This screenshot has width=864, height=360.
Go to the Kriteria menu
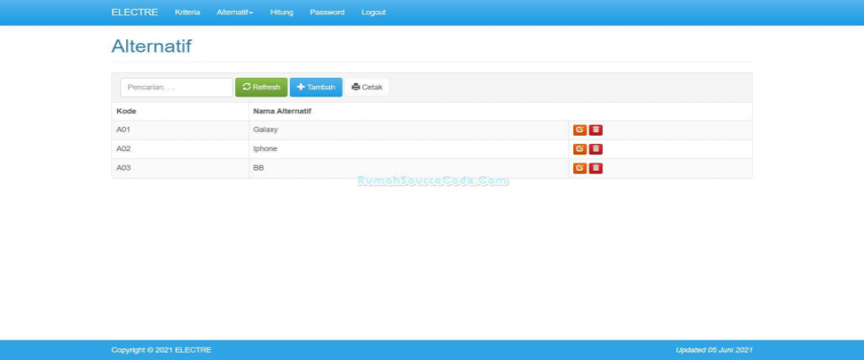click(x=187, y=13)
